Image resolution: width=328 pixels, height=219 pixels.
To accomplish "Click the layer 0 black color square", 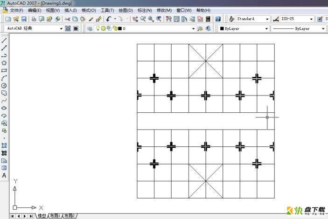I will (120, 28).
